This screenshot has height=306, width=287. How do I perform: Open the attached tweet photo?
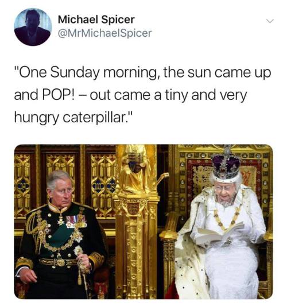click(x=143, y=222)
